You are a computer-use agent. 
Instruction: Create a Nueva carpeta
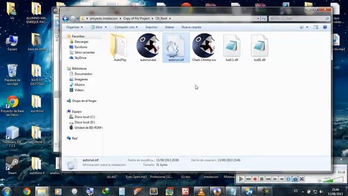click(191, 27)
